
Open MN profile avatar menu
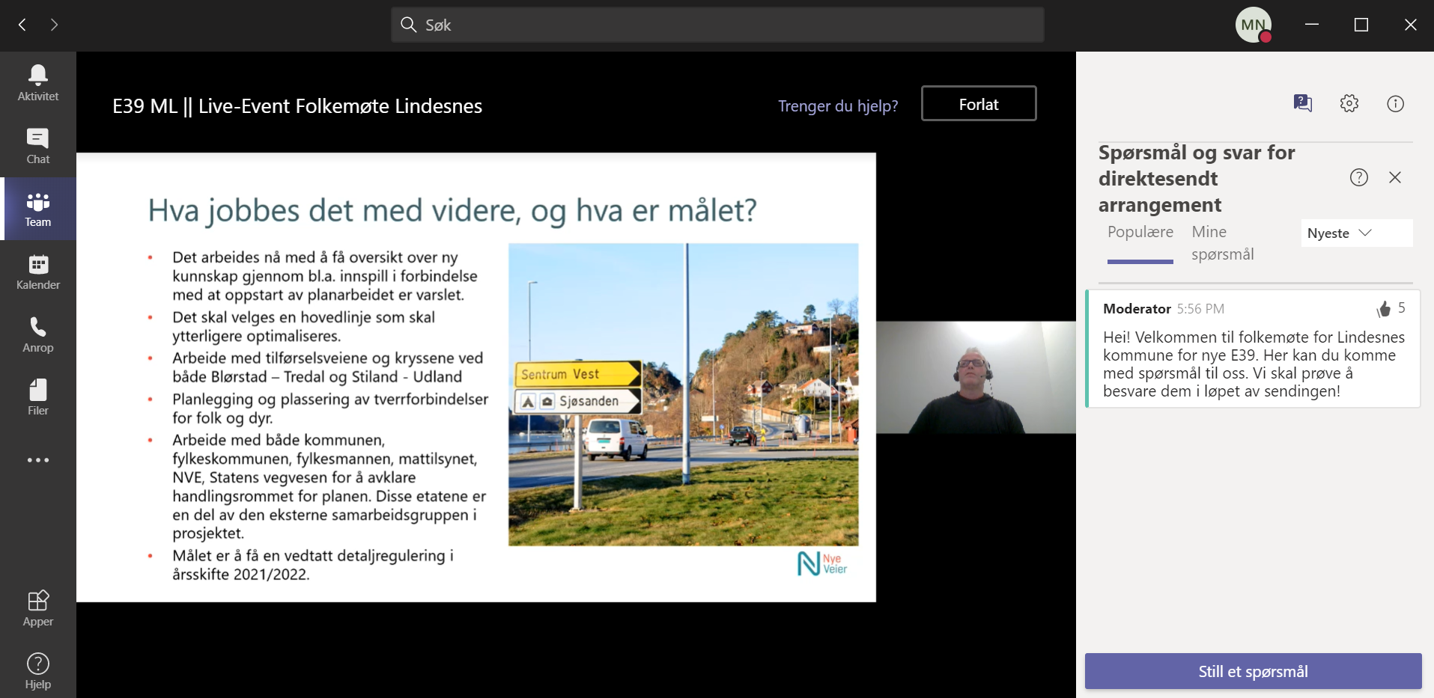click(x=1253, y=25)
